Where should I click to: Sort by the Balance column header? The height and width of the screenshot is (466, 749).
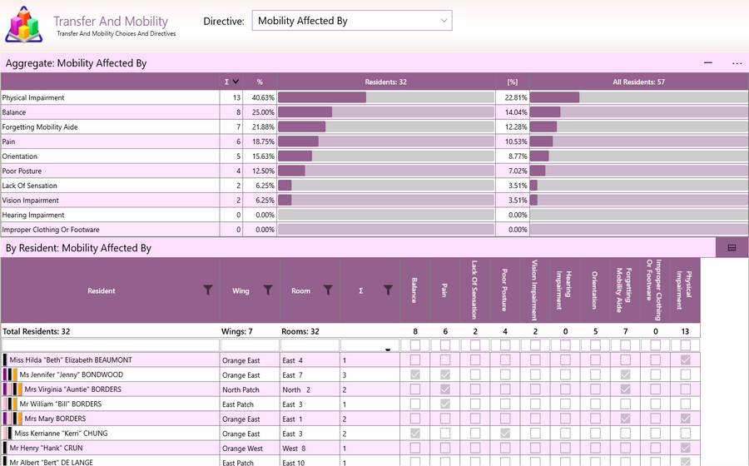[414, 290]
